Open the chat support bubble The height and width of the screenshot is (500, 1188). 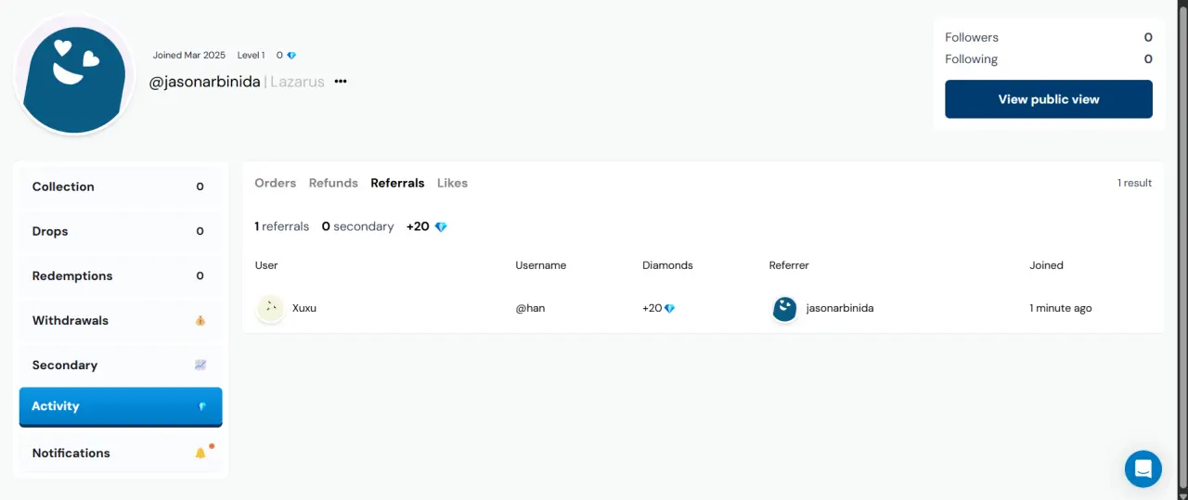[1143, 468]
